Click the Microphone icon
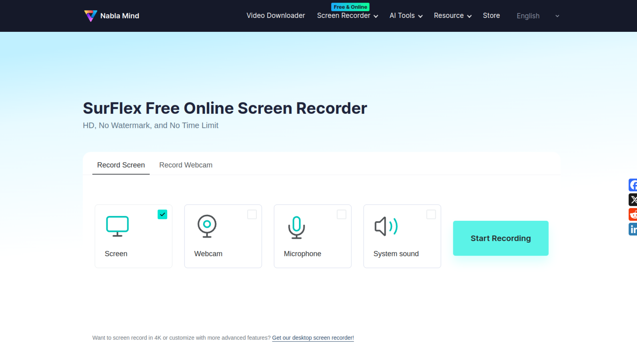Viewport: 637px width, 358px height. (297, 227)
